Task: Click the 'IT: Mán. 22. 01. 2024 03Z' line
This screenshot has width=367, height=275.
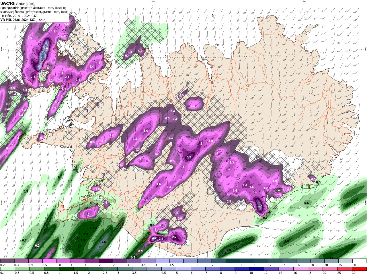Action: [18, 16]
